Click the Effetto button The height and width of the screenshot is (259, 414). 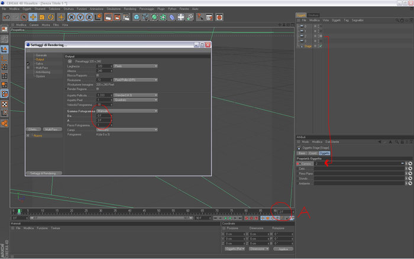pos(33,129)
